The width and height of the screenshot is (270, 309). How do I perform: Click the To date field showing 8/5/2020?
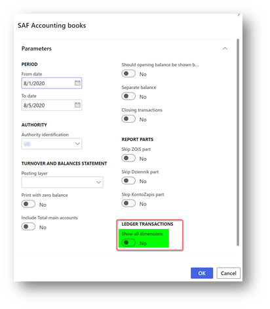pos(52,105)
